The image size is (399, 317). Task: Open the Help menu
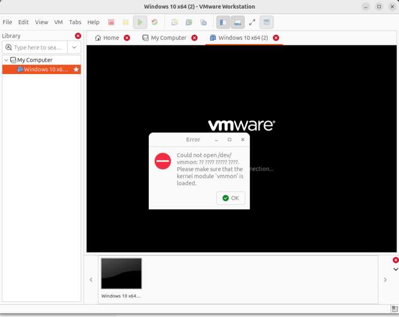93,22
